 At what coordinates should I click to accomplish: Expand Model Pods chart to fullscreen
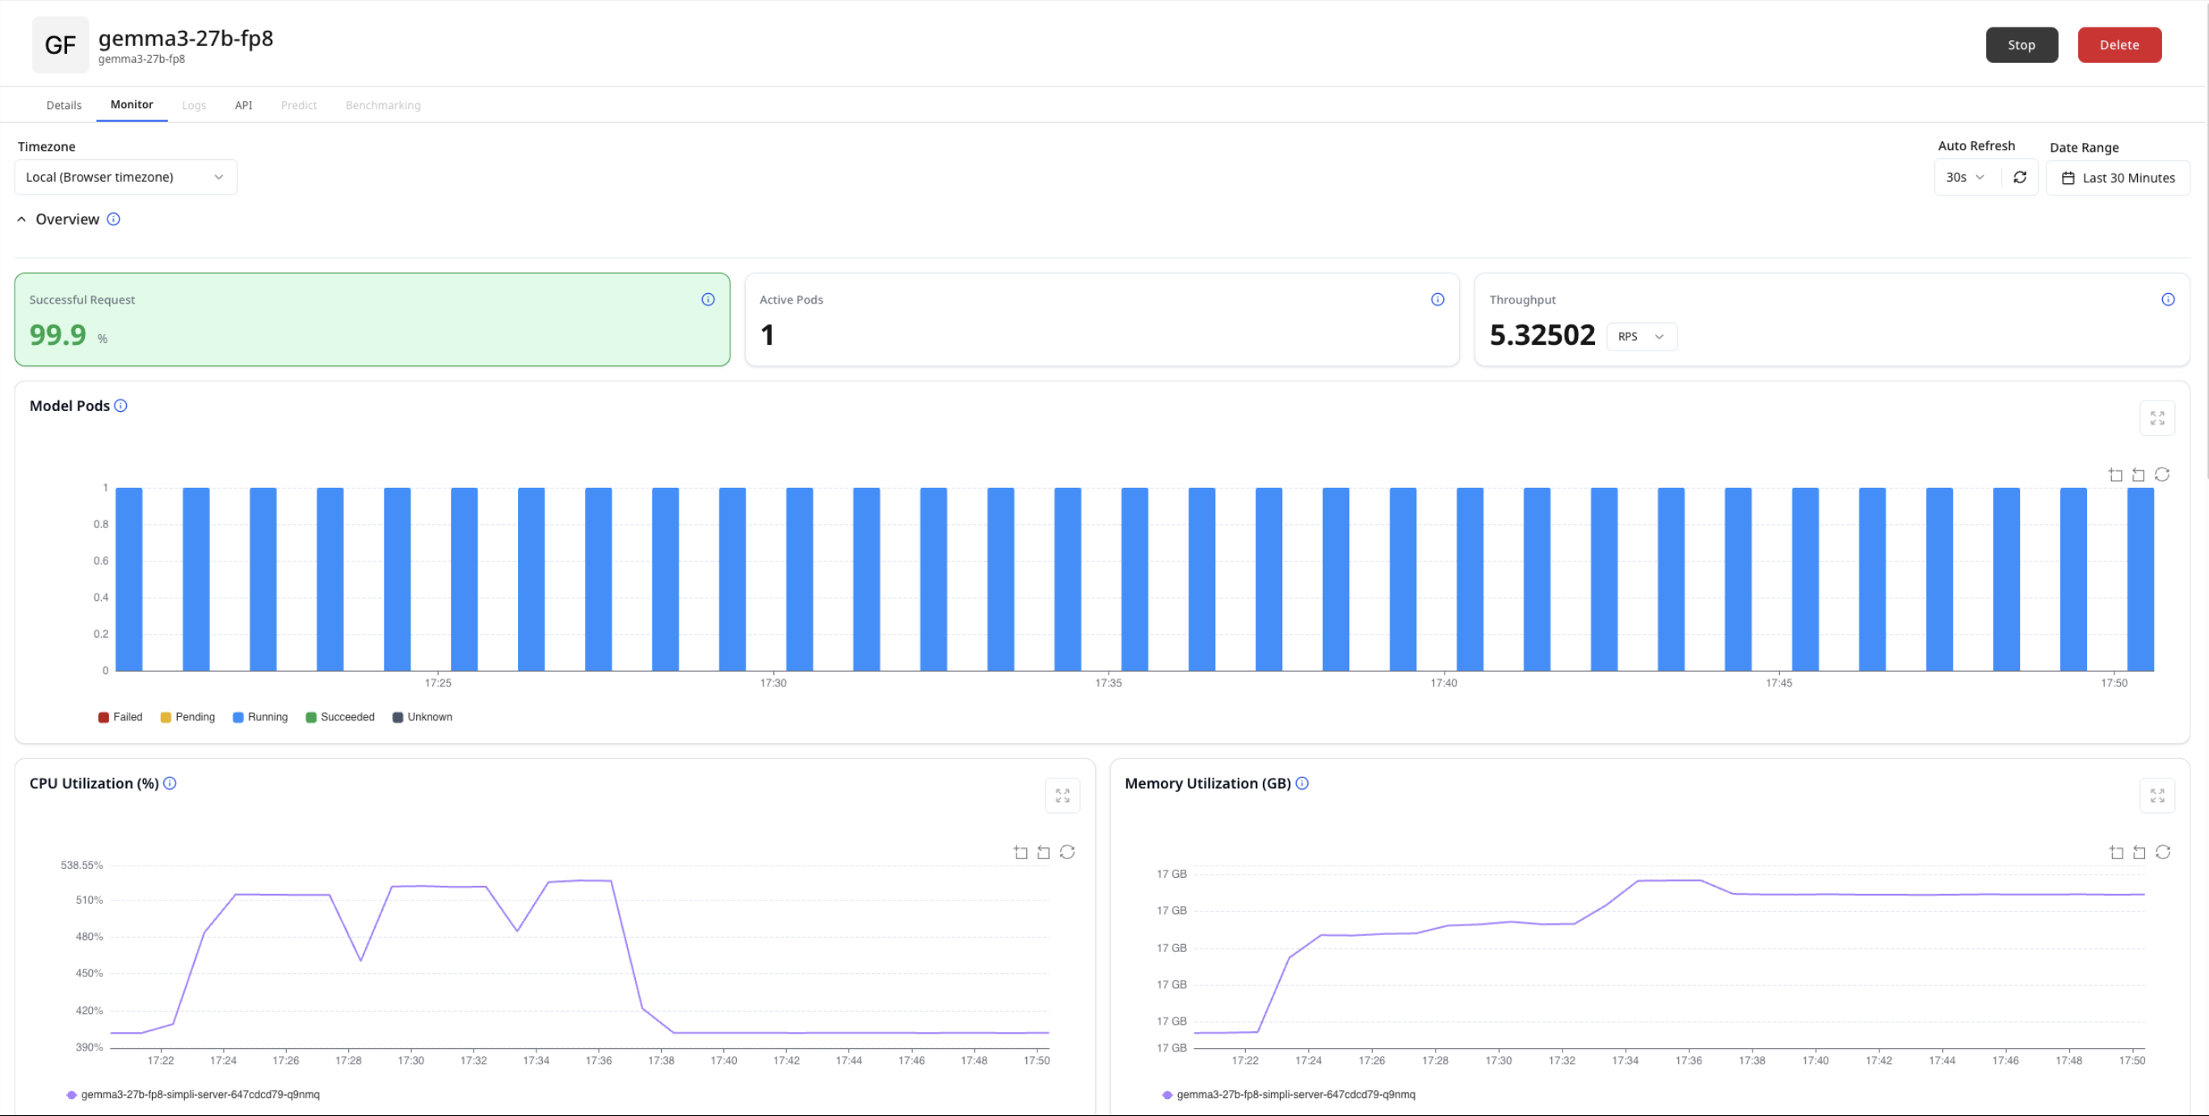[2156, 418]
